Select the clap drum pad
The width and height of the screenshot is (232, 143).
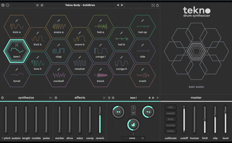59,51
